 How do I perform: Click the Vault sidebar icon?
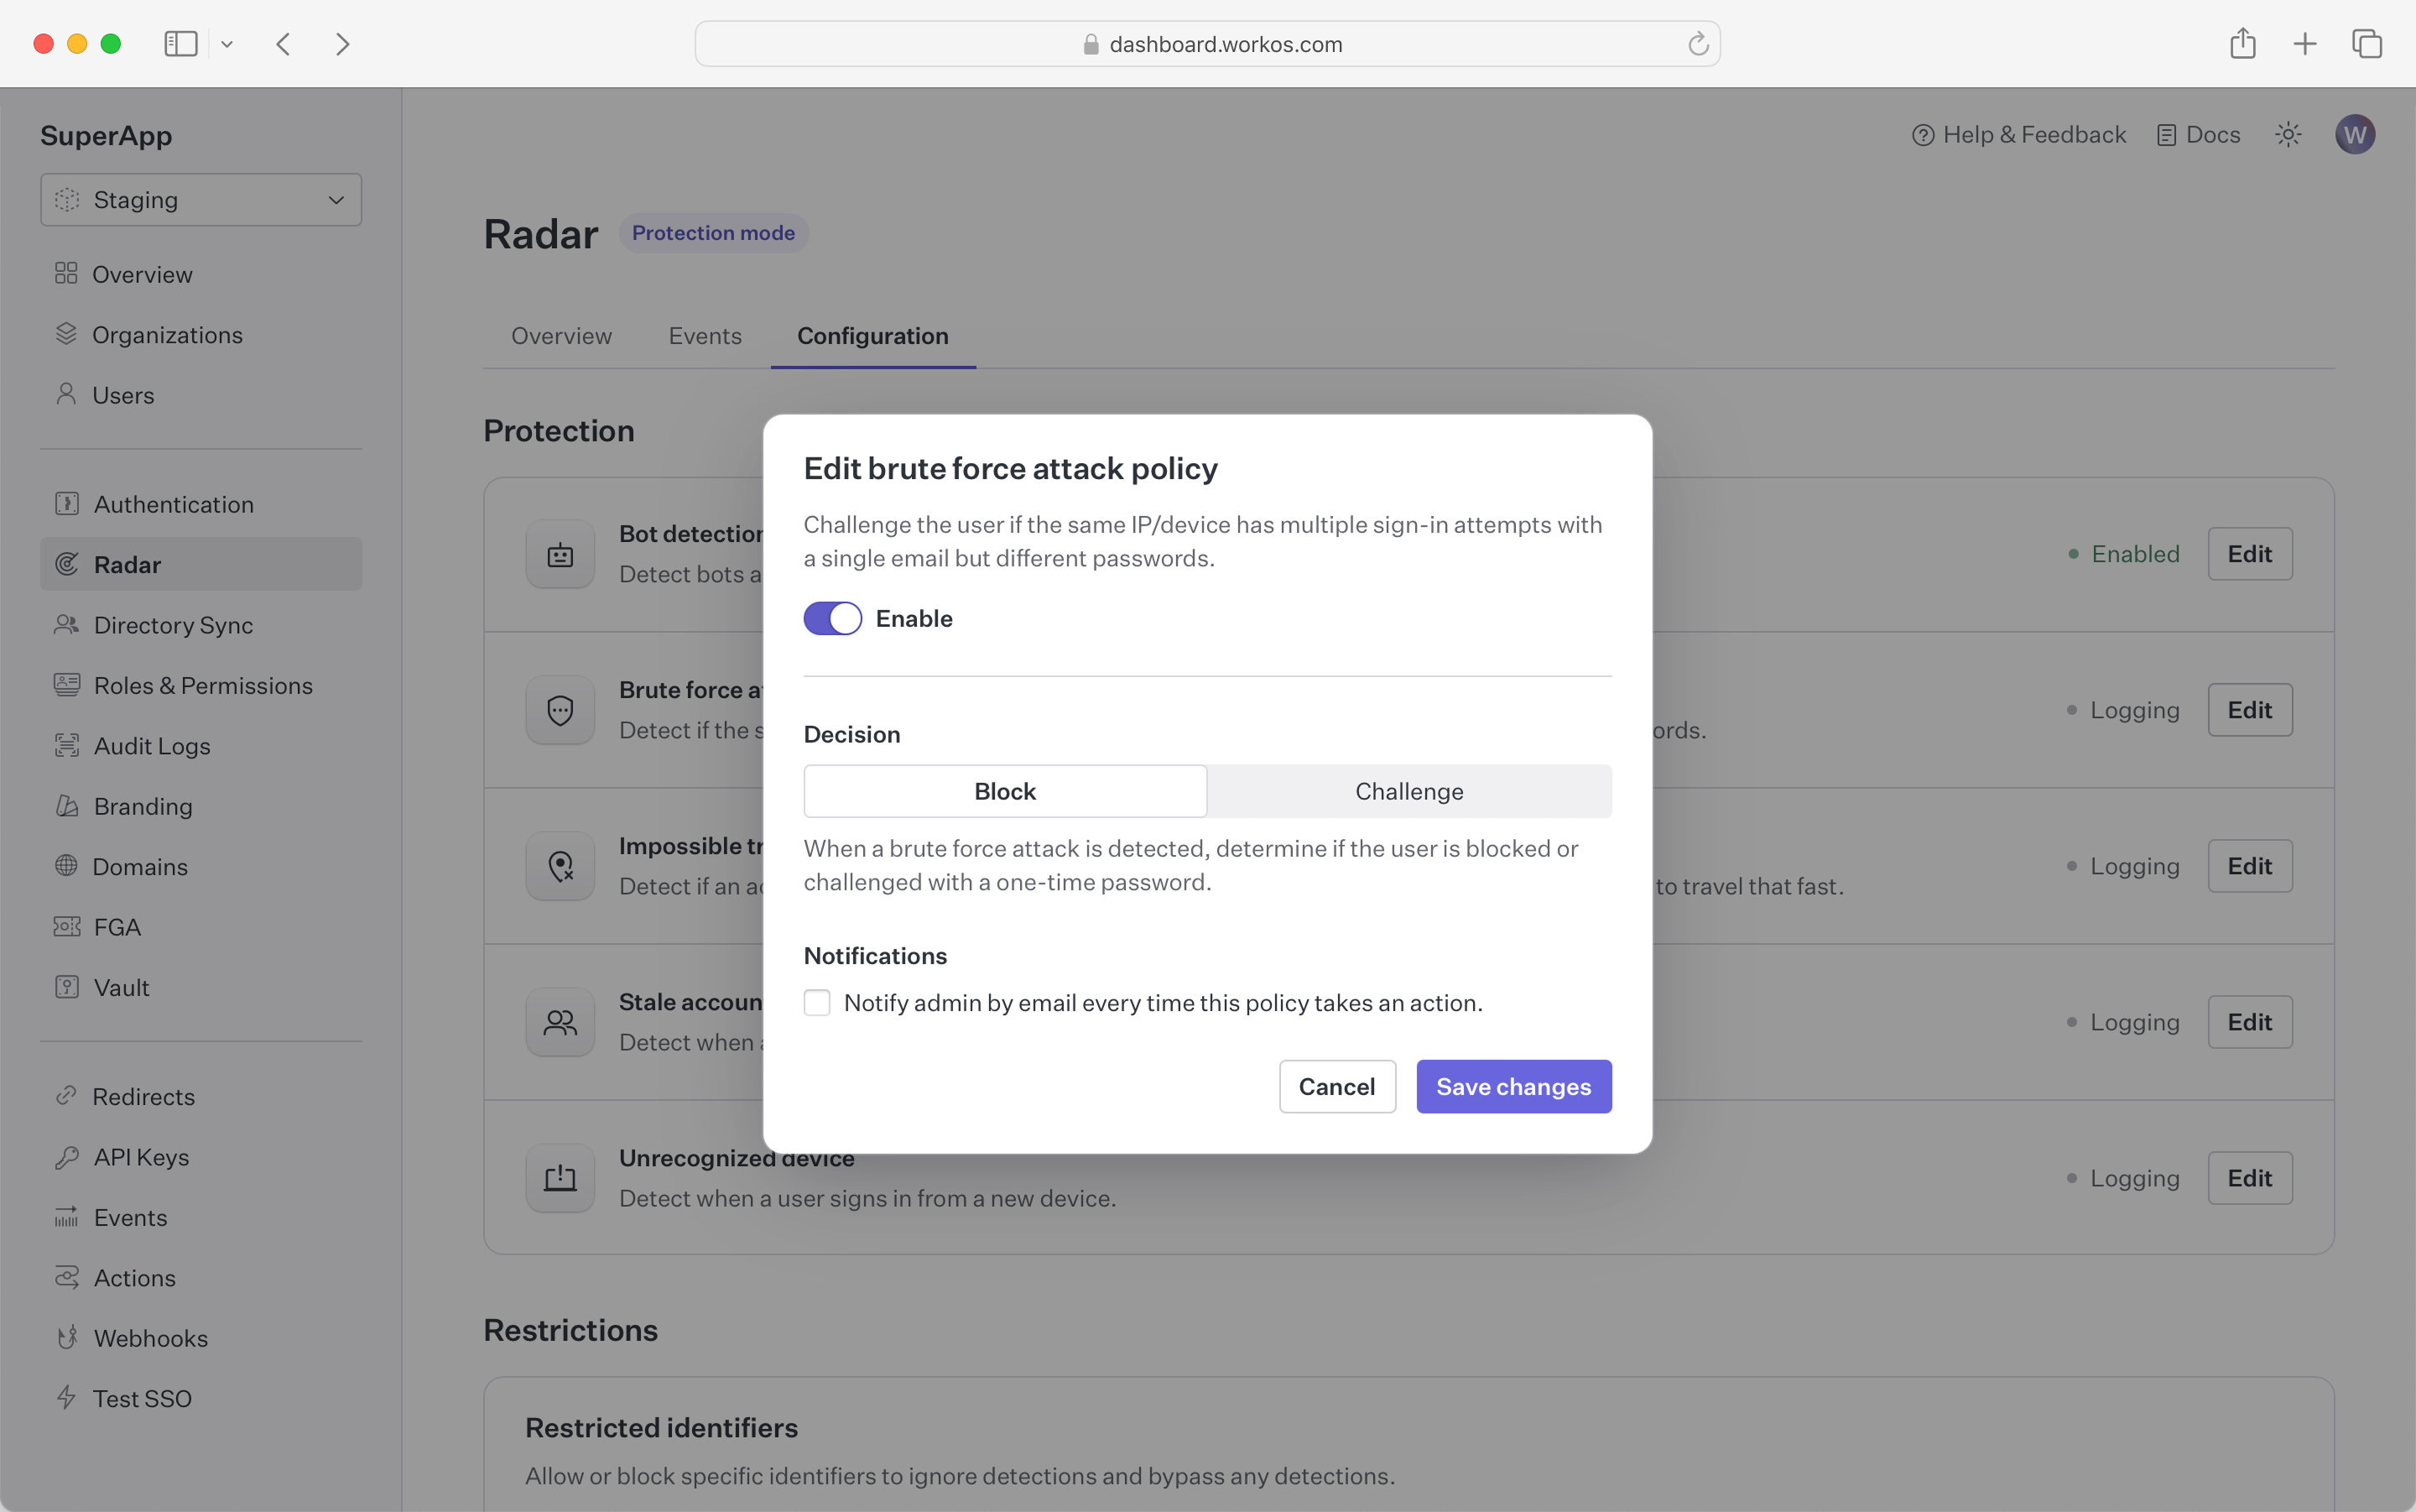67,988
